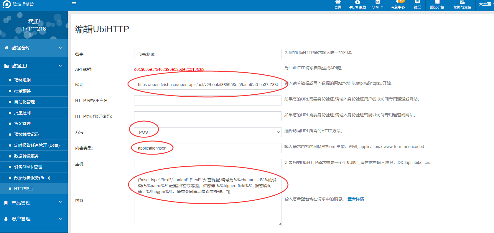The width and height of the screenshot is (494, 233).
Task: Open 帮助与文档 API docs
Action: [462, 5]
